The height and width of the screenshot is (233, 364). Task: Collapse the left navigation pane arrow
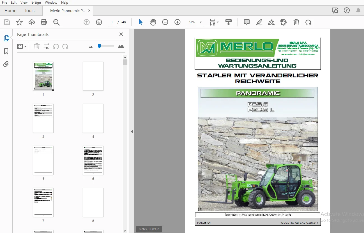coord(132,132)
